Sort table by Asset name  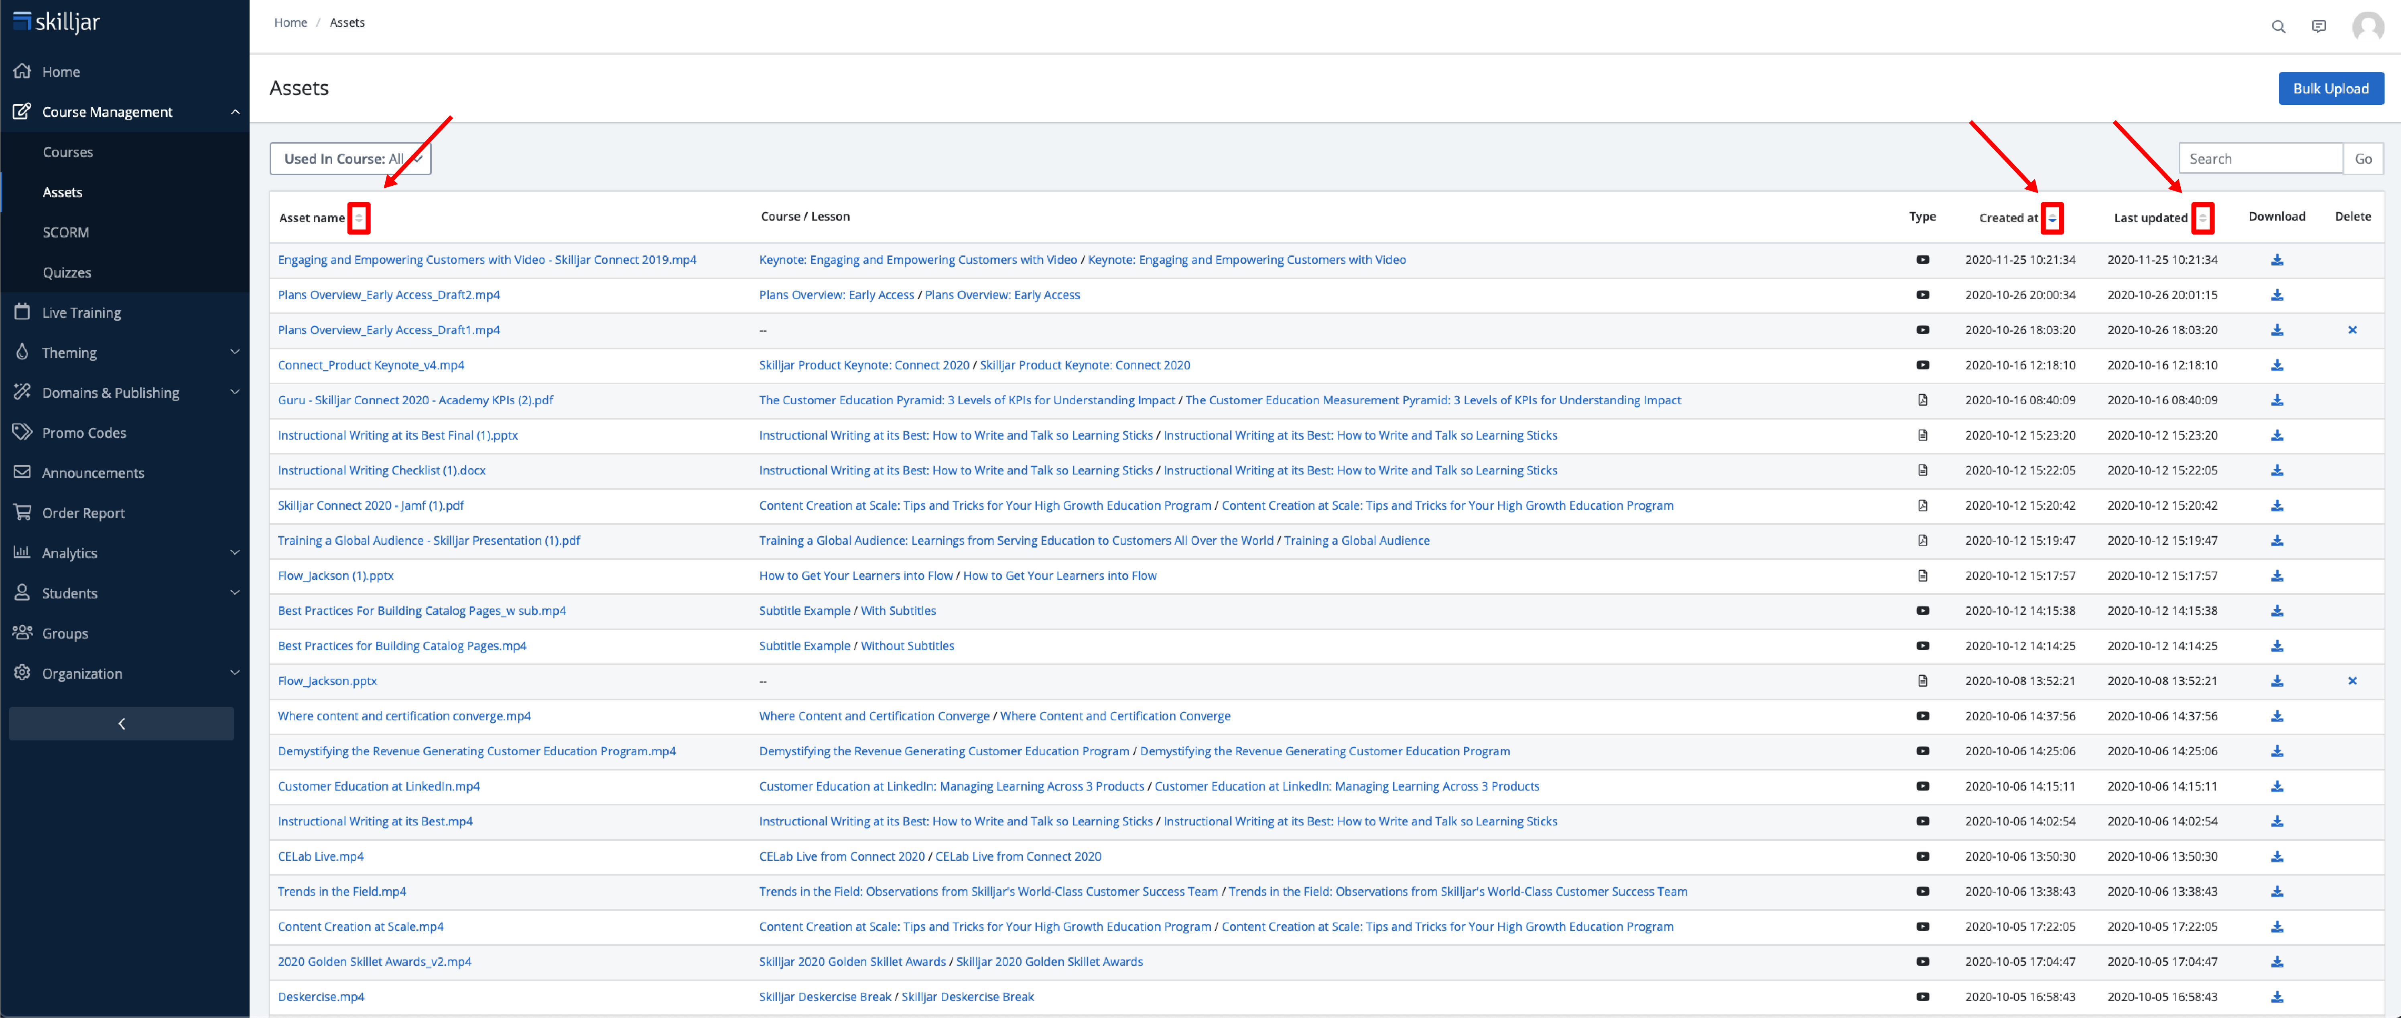359,218
